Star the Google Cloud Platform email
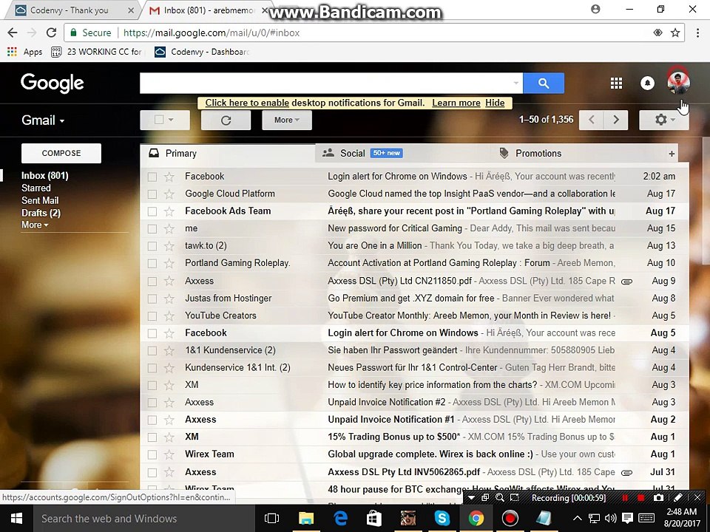 click(x=169, y=194)
